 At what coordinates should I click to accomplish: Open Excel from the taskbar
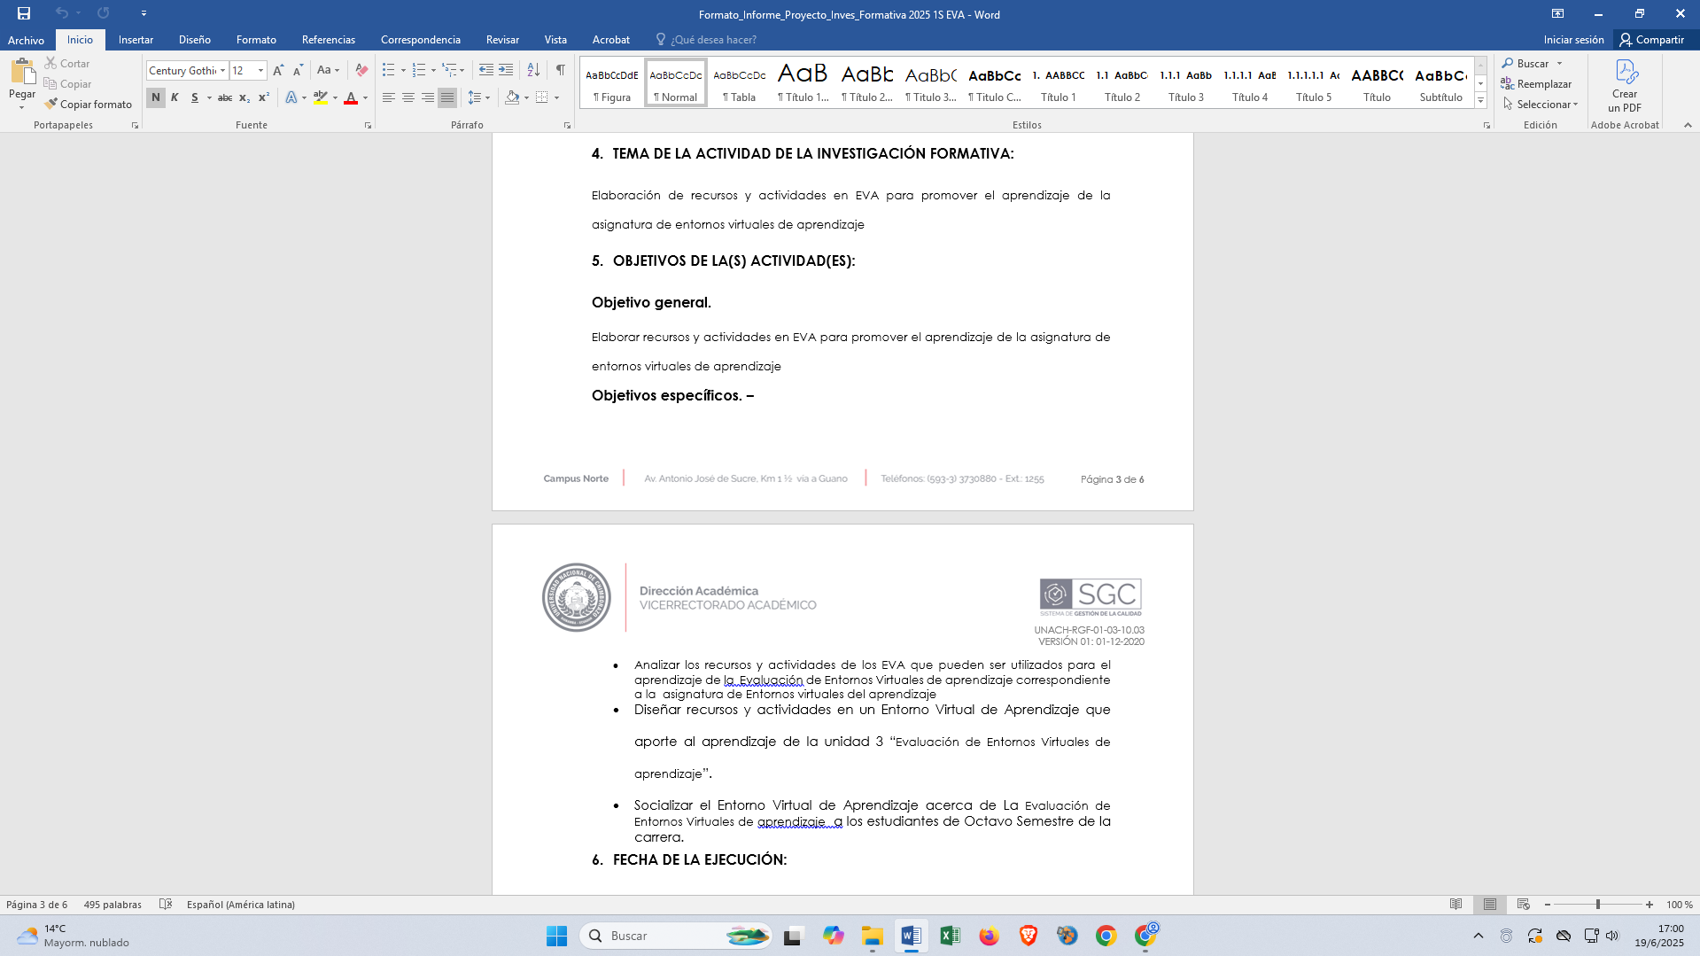click(x=950, y=936)
